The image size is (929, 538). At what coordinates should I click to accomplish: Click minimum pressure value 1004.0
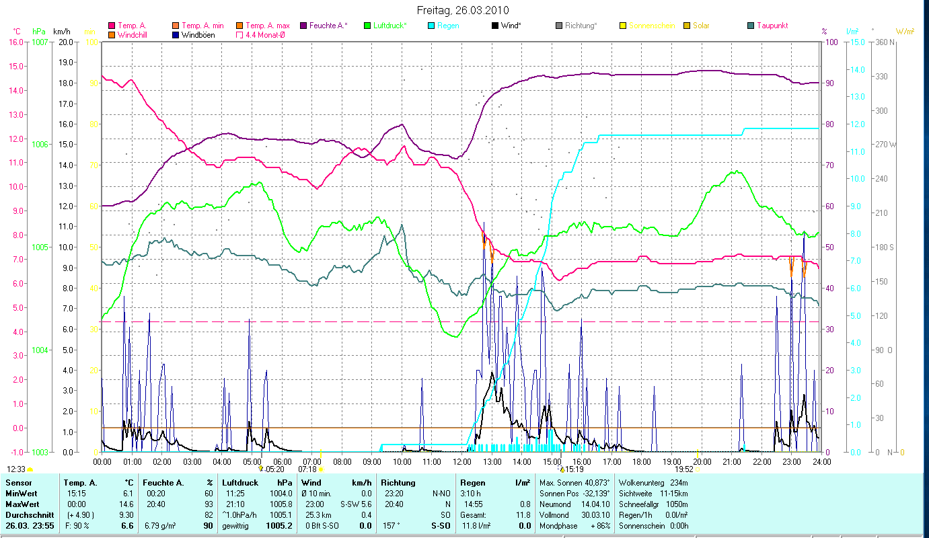(281, 494)
